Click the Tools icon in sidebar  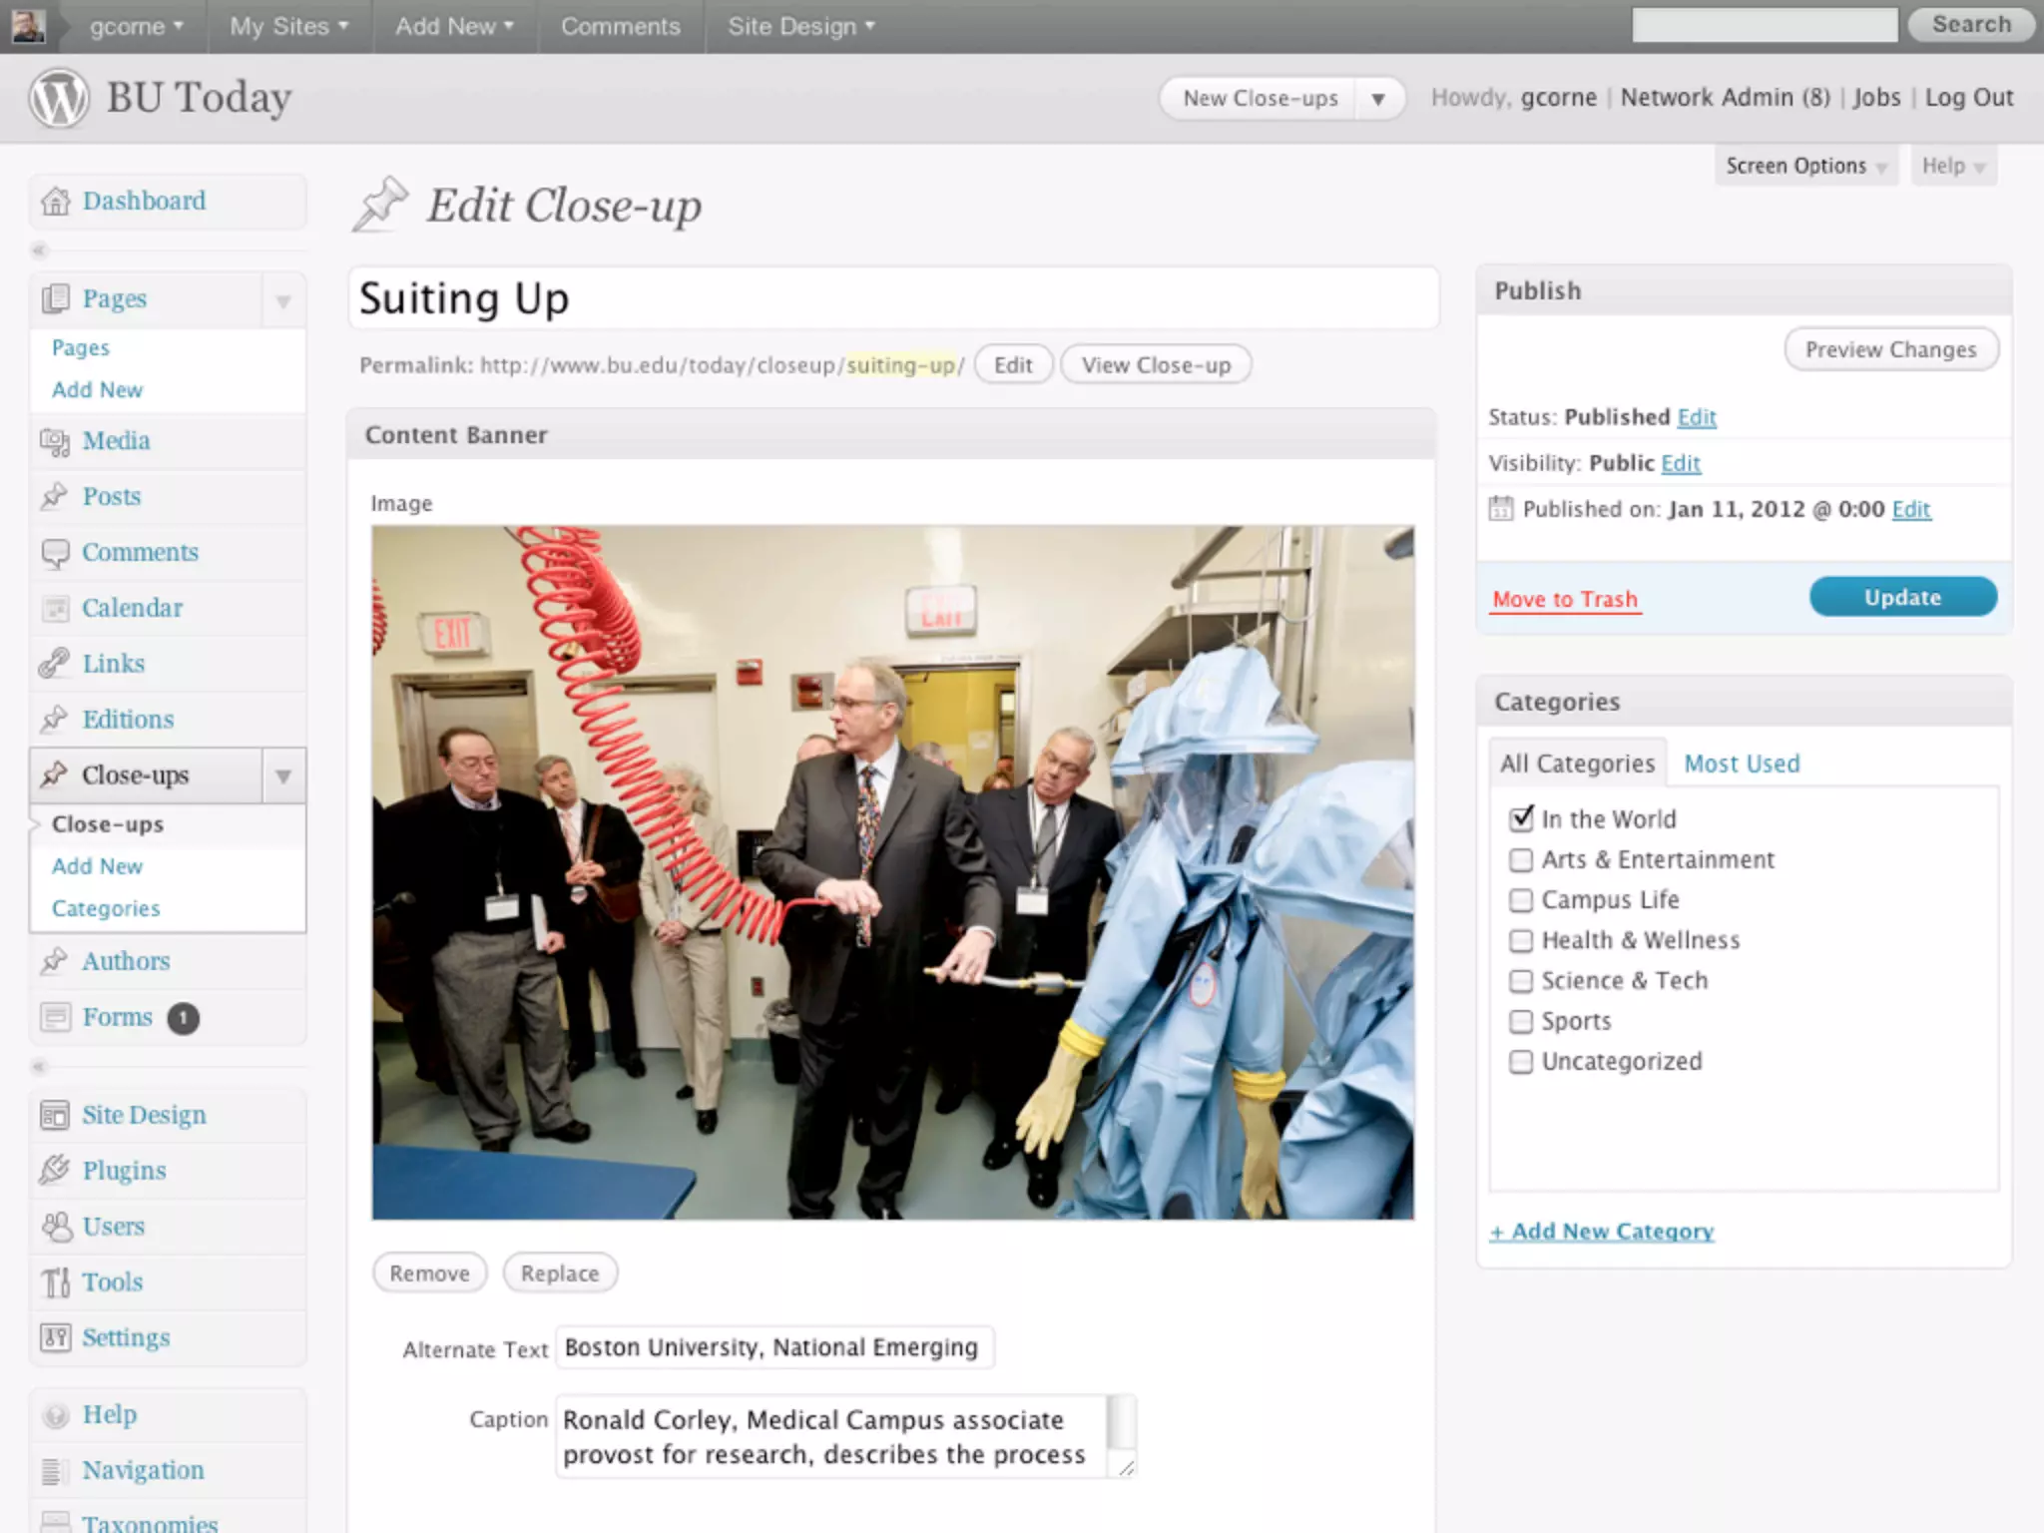(x=56, y=1282)
